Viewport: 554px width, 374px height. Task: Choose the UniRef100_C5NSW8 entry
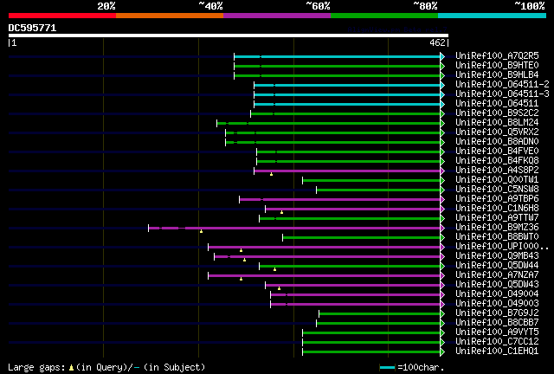coord(497,190)
